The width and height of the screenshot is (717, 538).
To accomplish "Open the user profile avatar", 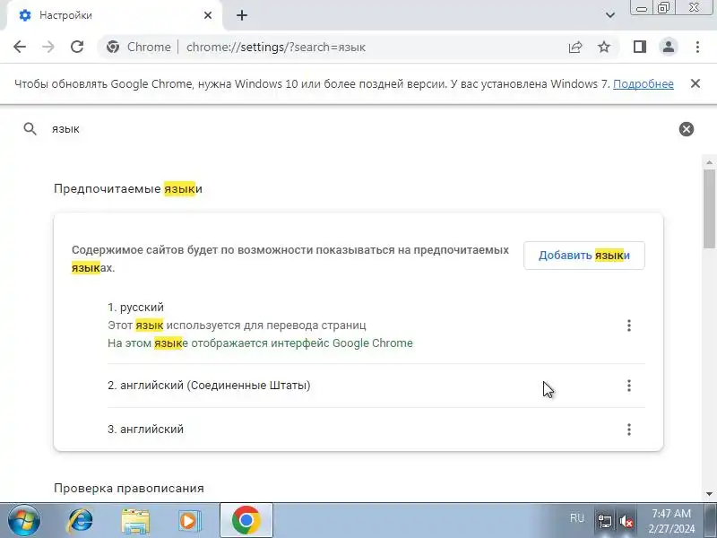I will tap(668, 47).
